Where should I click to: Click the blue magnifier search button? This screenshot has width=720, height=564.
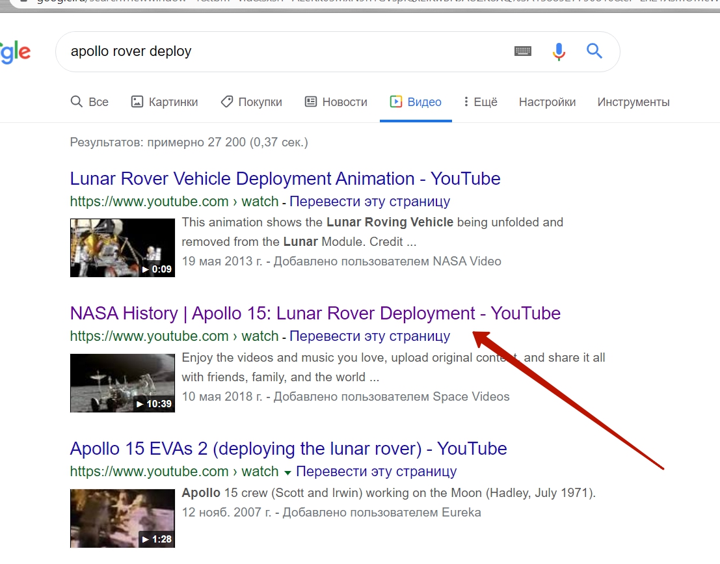pos(594,51)
